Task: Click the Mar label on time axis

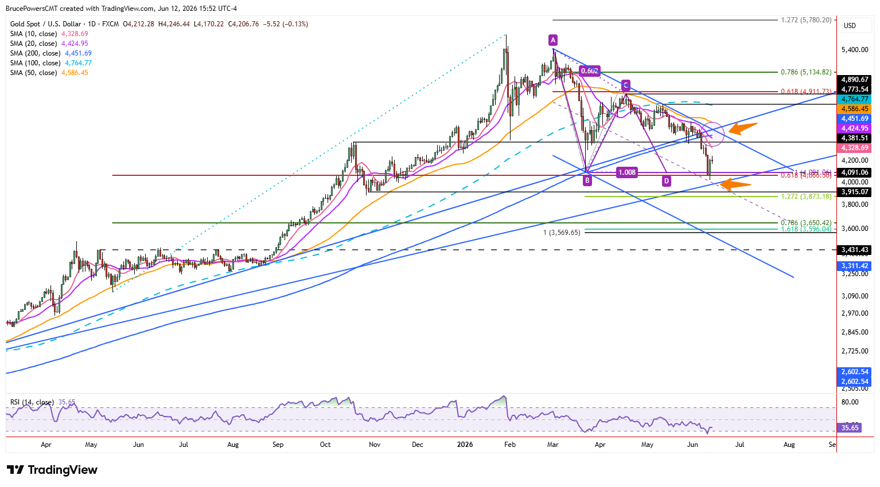Action: (553, 445)
